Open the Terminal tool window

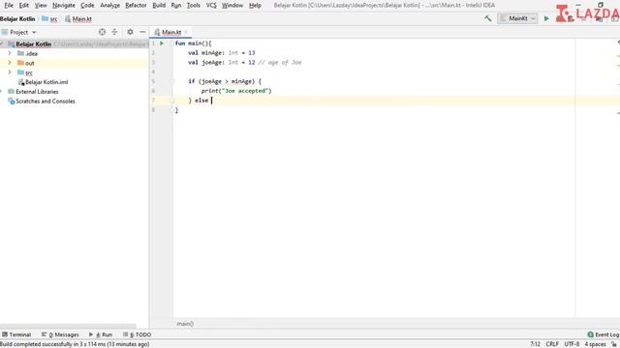point(16,334)
